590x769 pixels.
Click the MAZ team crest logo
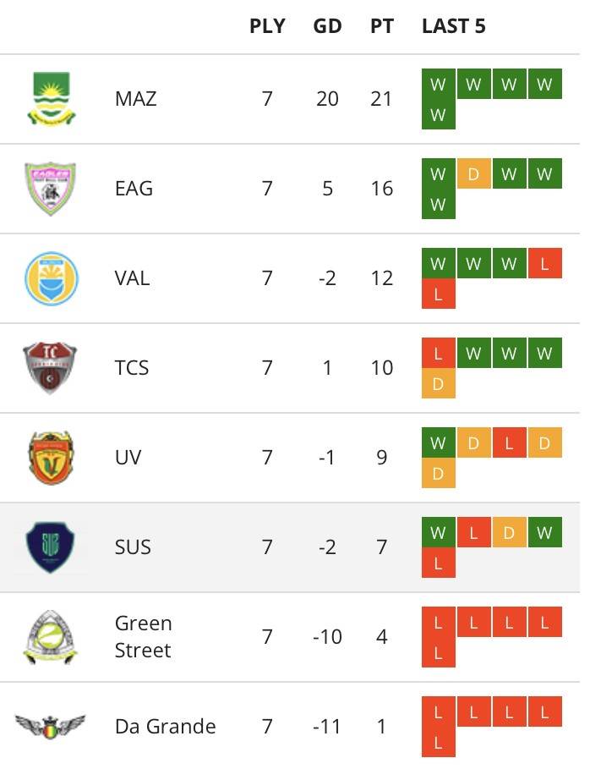click(51, 99)
